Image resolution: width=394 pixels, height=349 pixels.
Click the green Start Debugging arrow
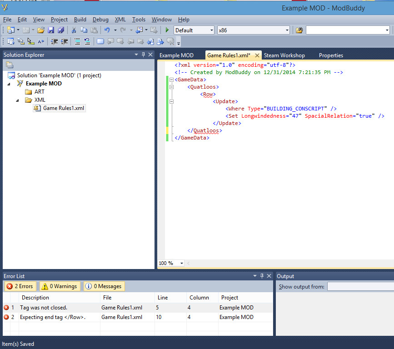tap(167, 30)
